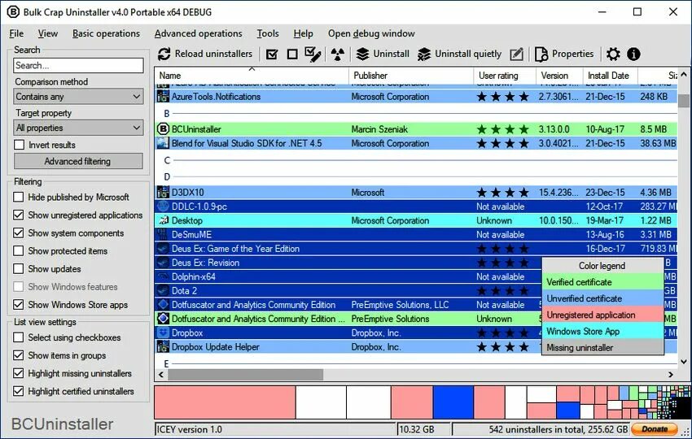Click inside the Search input field
This screenshot has height=439, width=692.
point(78,65)
